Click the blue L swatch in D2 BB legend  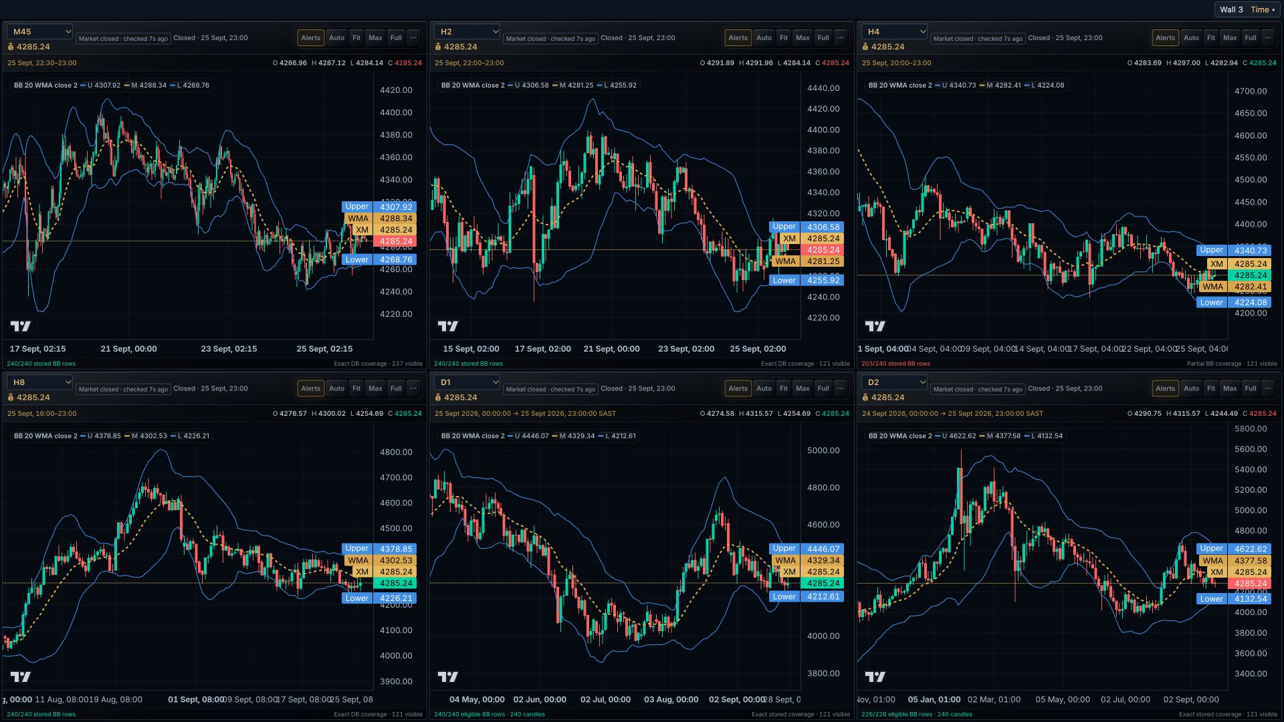point(1027,436)
